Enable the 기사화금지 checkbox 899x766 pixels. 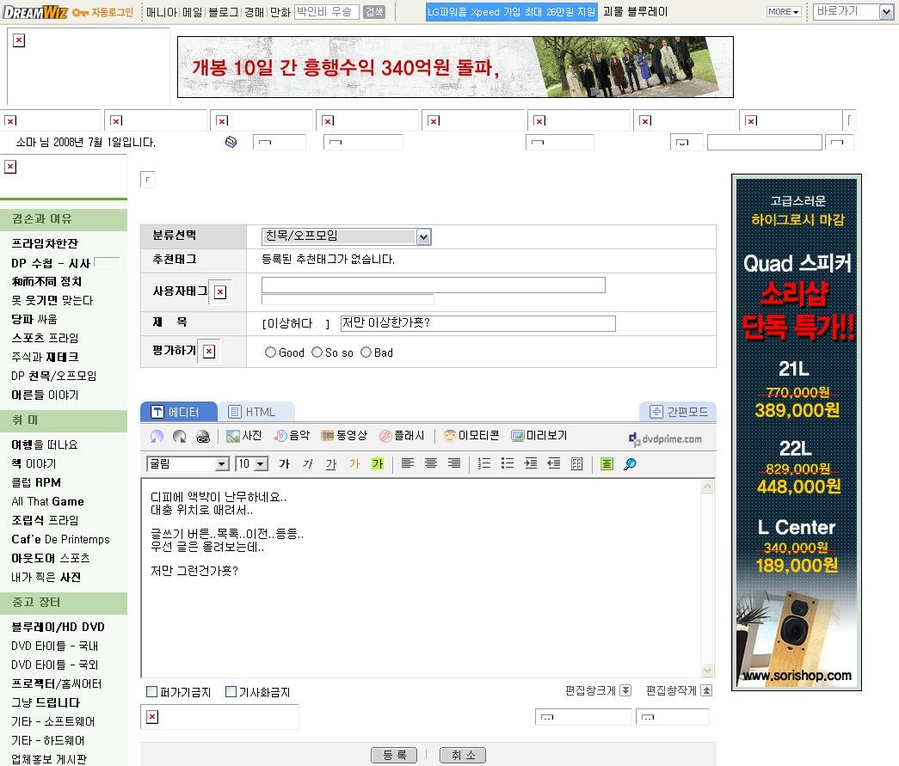click(x=231, y=692)
